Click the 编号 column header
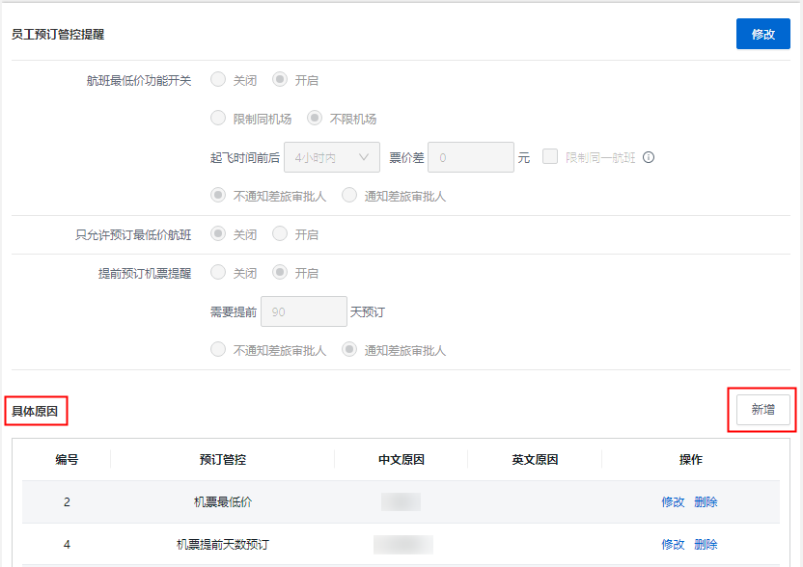 [x=67, y=460]
